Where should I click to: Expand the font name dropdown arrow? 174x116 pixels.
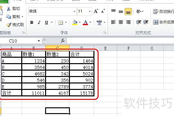pos(75,11)
